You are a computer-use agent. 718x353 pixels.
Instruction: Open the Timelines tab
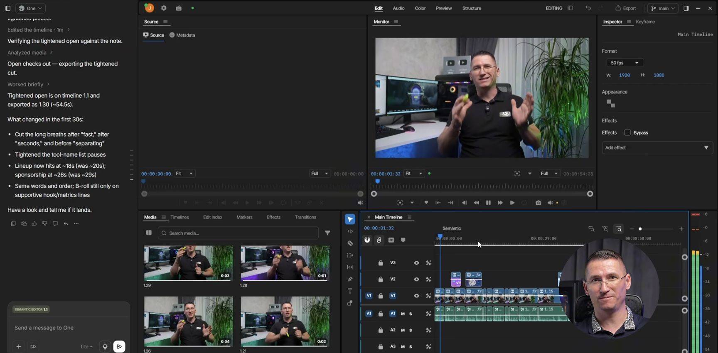179,217
